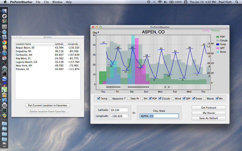Viewport: 242px width, 151px height.
Task: Open the Help menu
Action: click(69, 2)
